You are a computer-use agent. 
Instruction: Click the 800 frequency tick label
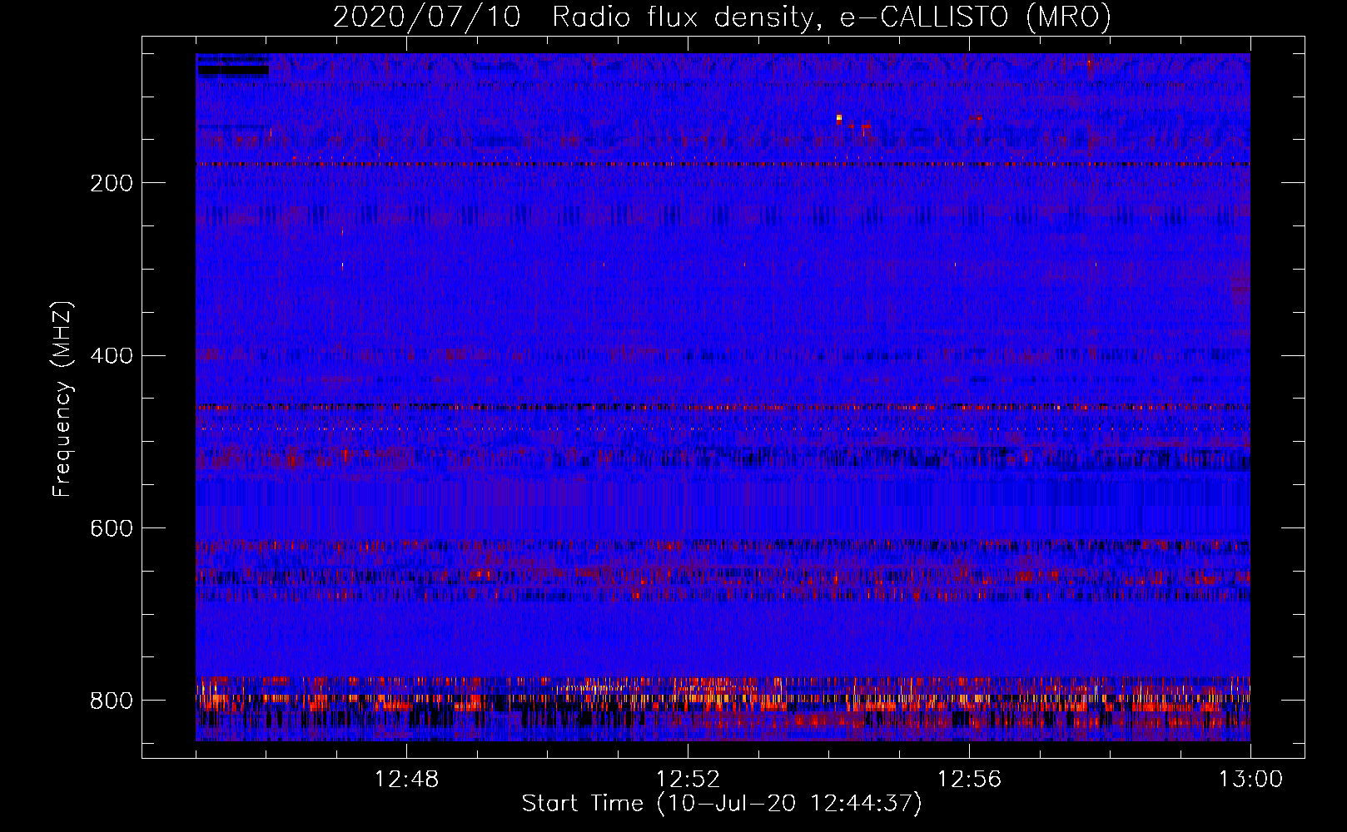click(x=112, y=701)
